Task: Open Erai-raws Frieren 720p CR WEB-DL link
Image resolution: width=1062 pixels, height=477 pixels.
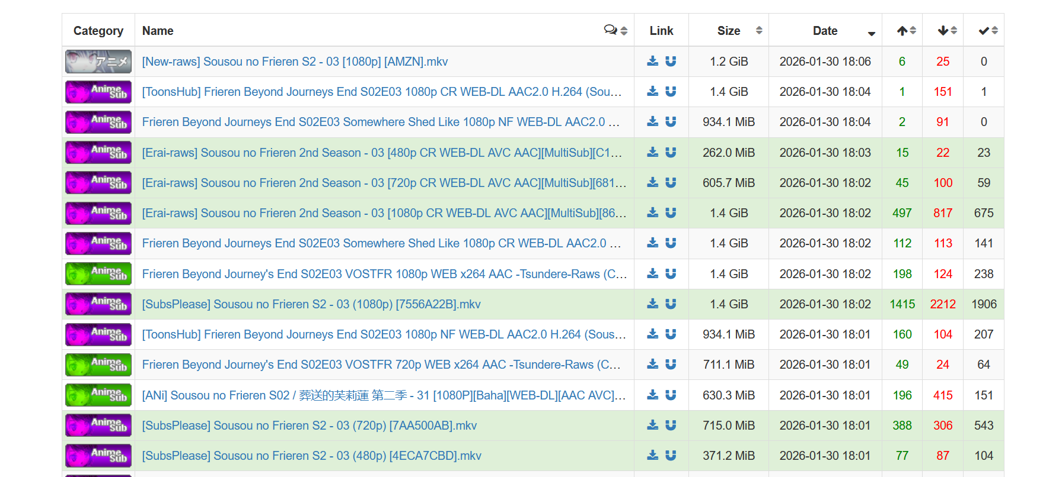Action: tap(384, 183)
